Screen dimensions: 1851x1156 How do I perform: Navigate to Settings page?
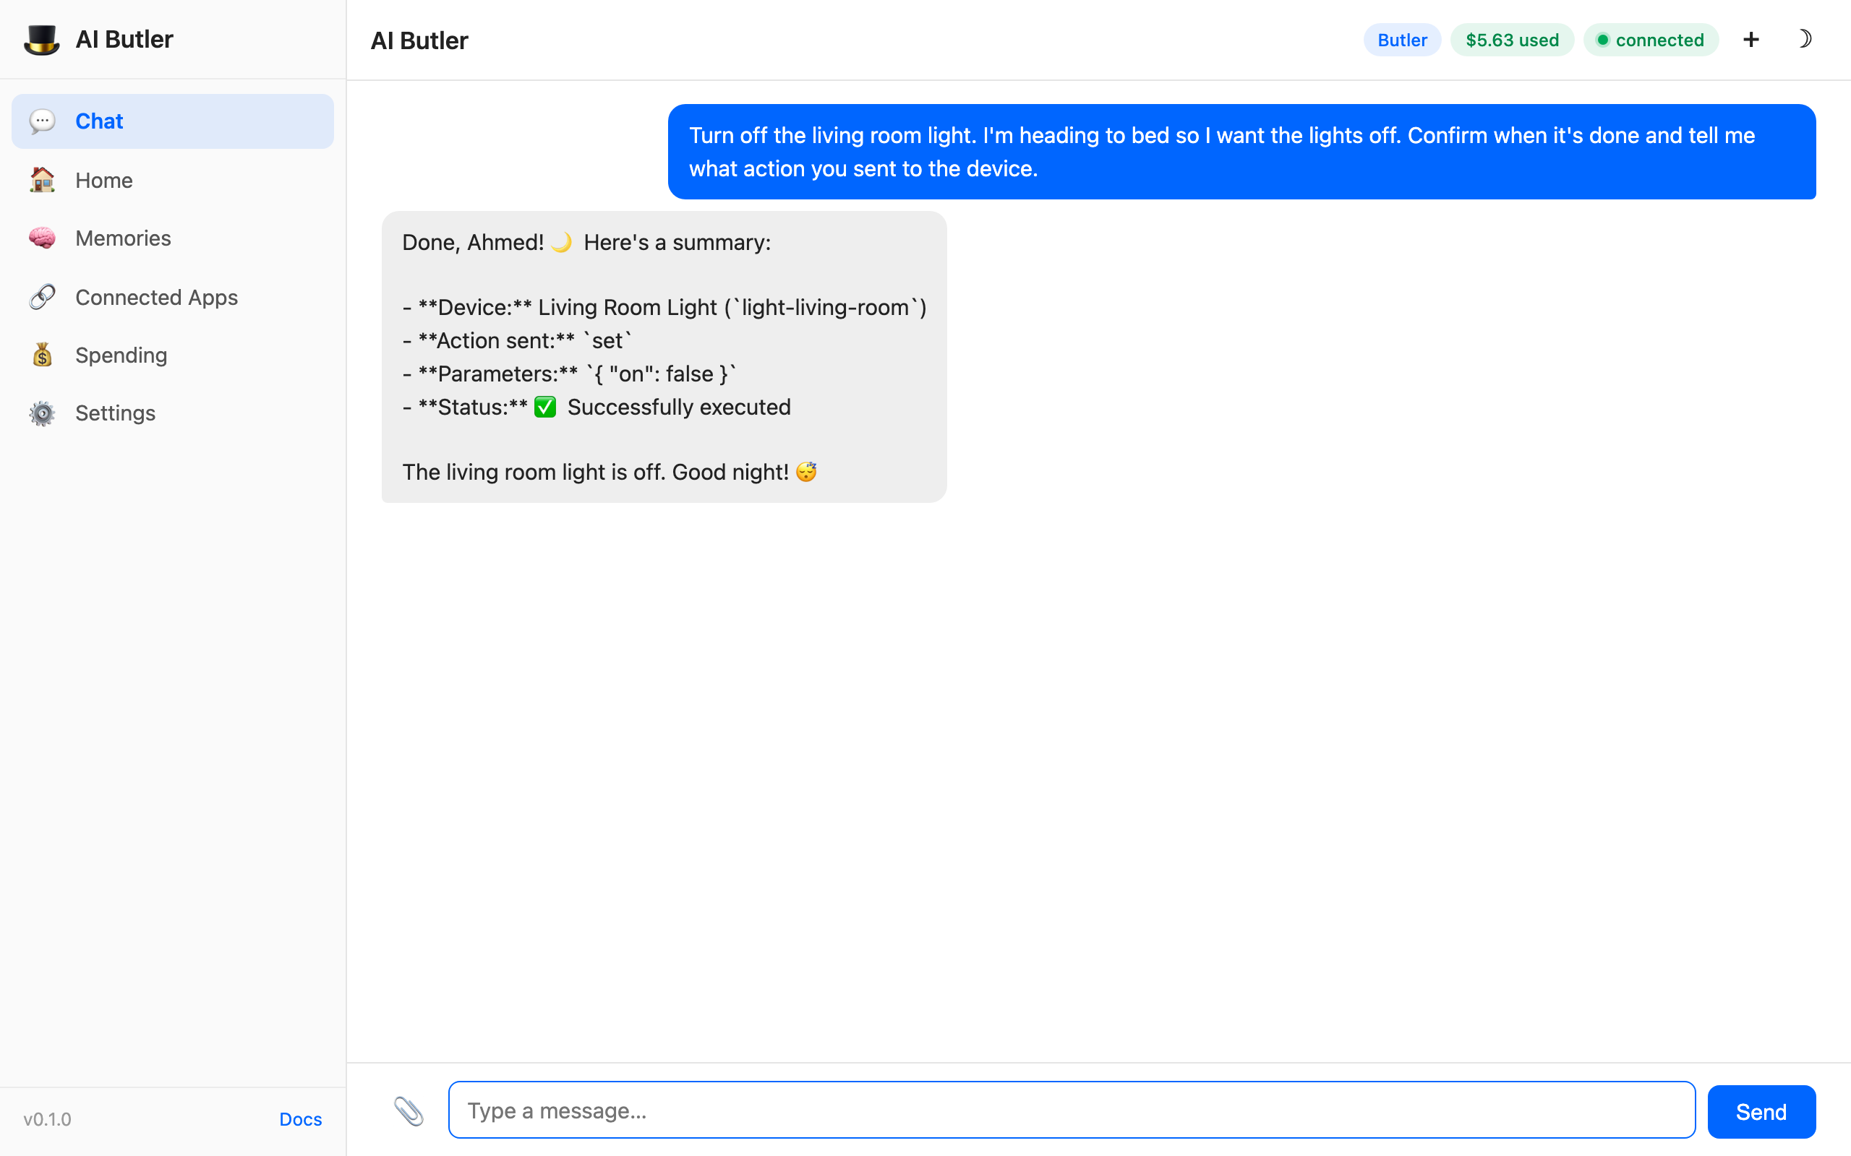point(115,413)
